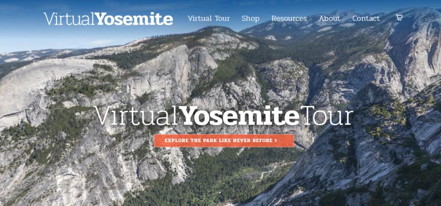Click the Virtual word in hero title

pyautogui.click(x=136, y=115)
